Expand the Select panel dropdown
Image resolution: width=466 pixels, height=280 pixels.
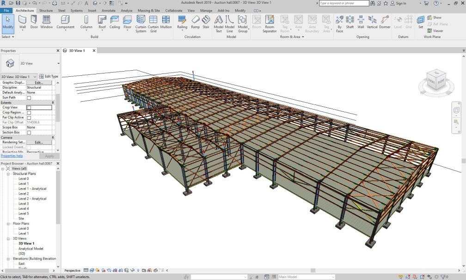coord(8,37)
